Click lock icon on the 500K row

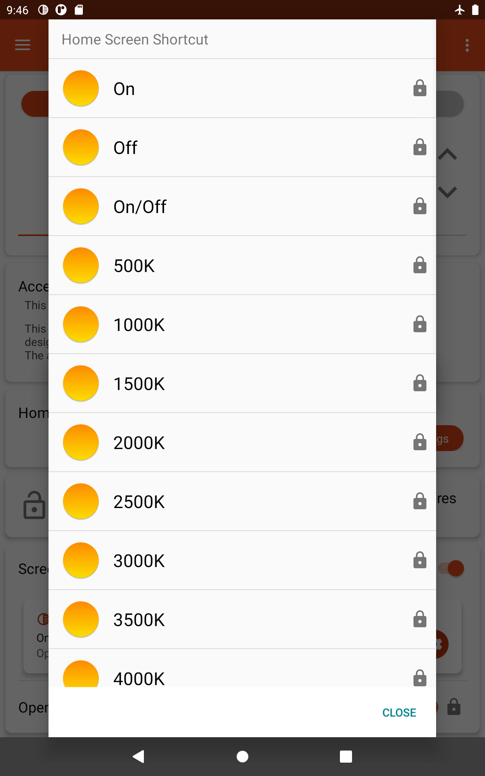point(420,265)
